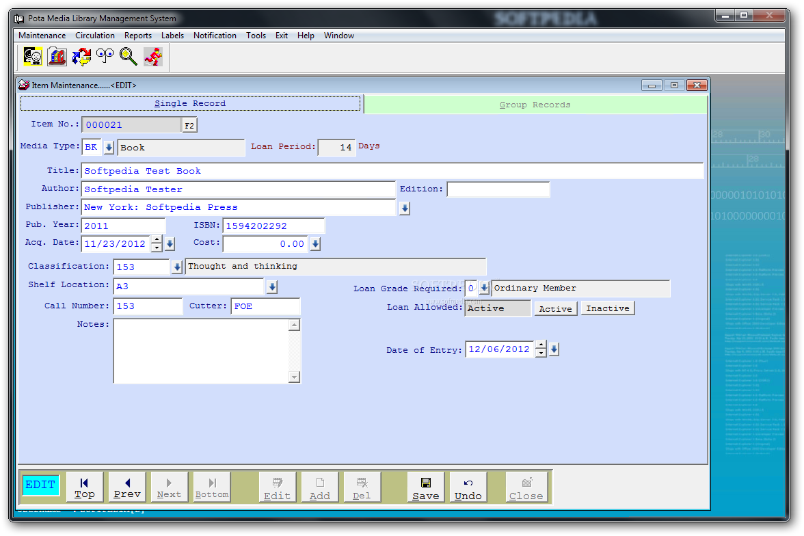This screenshot has height=536, width=804.
Task: Jump to the Bottom record
Action: [212, 487]
